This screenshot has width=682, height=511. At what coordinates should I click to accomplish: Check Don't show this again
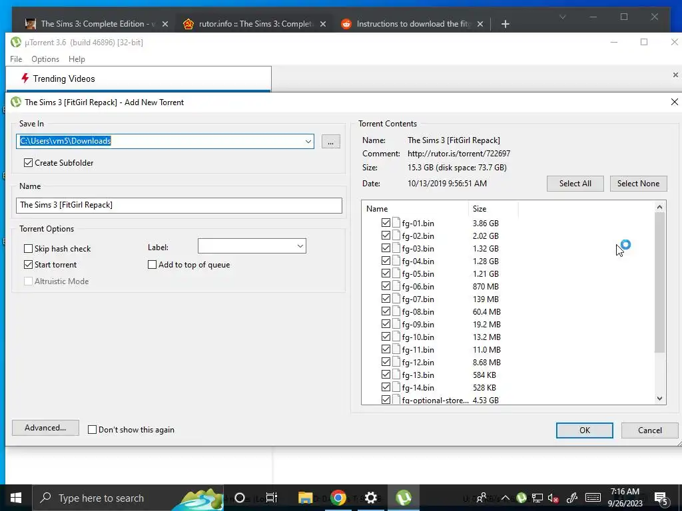[x=92, y=430]
